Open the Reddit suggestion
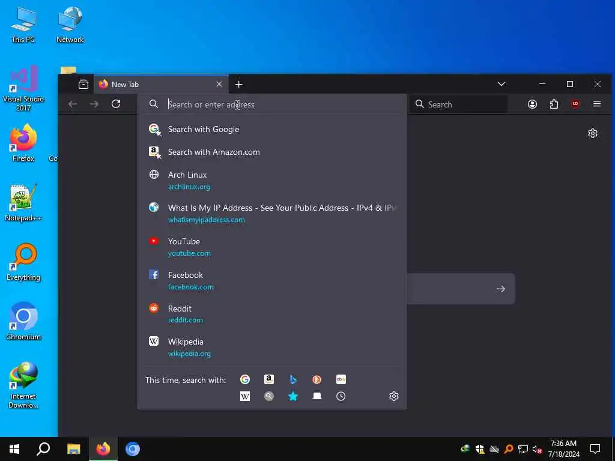 point(272,313)
